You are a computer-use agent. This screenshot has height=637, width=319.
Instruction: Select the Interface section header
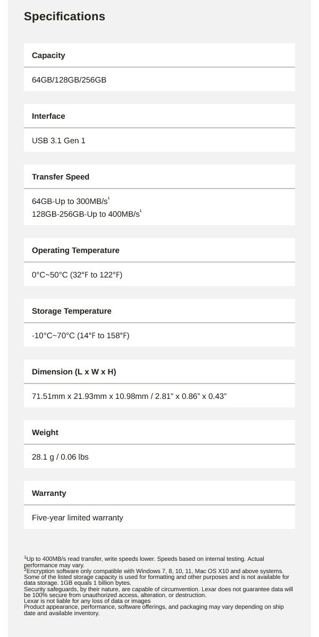pos(159,116)
